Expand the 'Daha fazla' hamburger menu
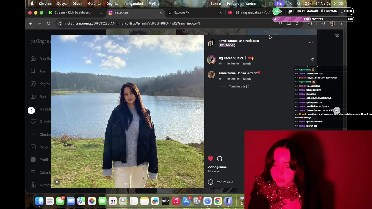 pyautogui.click(x=33, y=172)
